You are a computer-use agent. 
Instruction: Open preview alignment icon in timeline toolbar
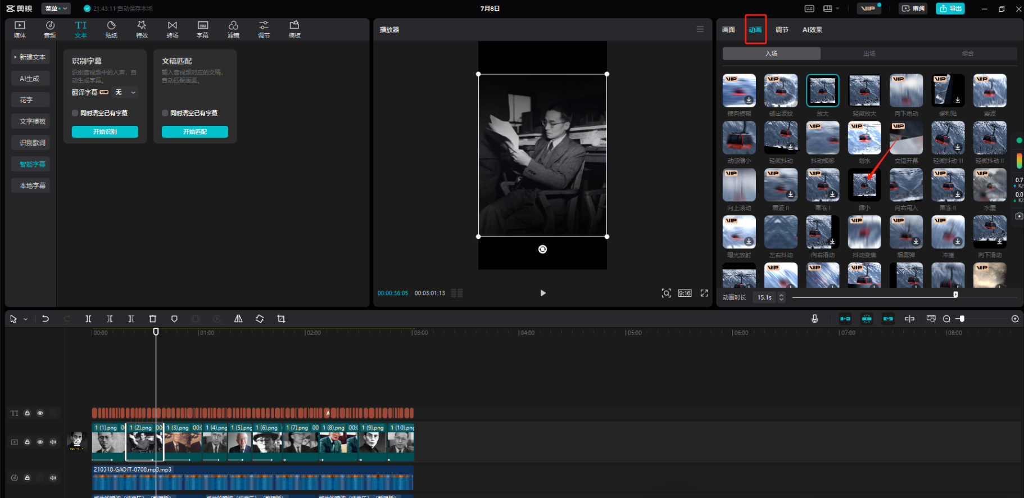pos(909,319)
